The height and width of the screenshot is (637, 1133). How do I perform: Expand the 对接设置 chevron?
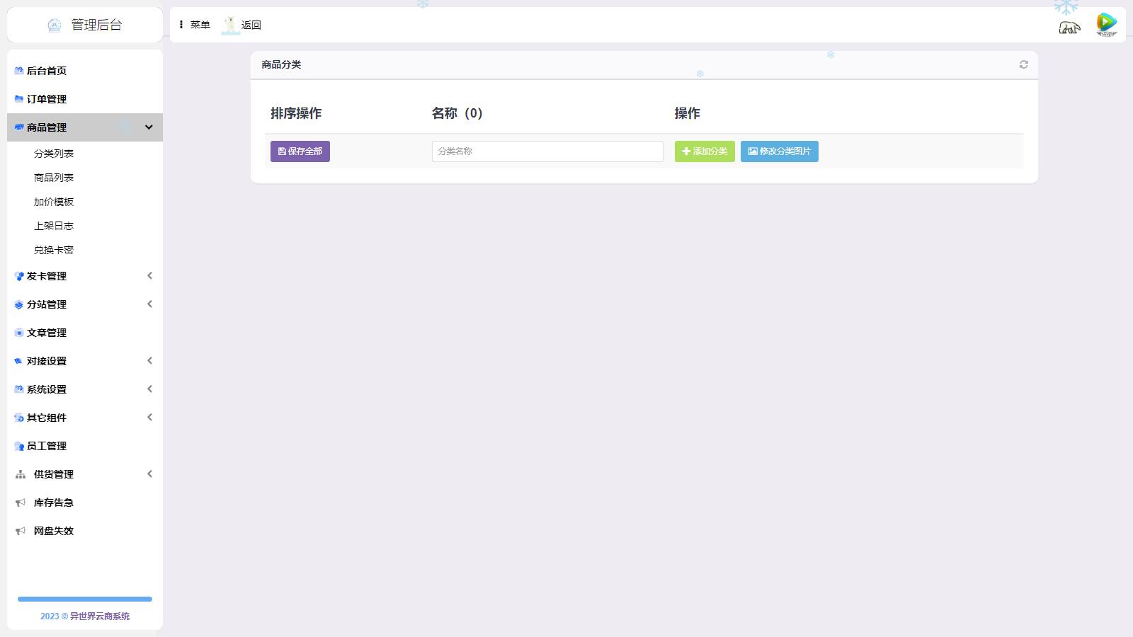tap(149, 361)
